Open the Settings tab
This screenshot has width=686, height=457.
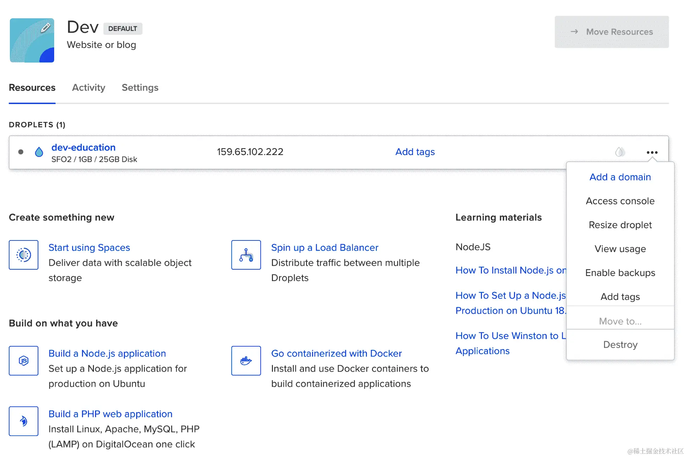140,88
